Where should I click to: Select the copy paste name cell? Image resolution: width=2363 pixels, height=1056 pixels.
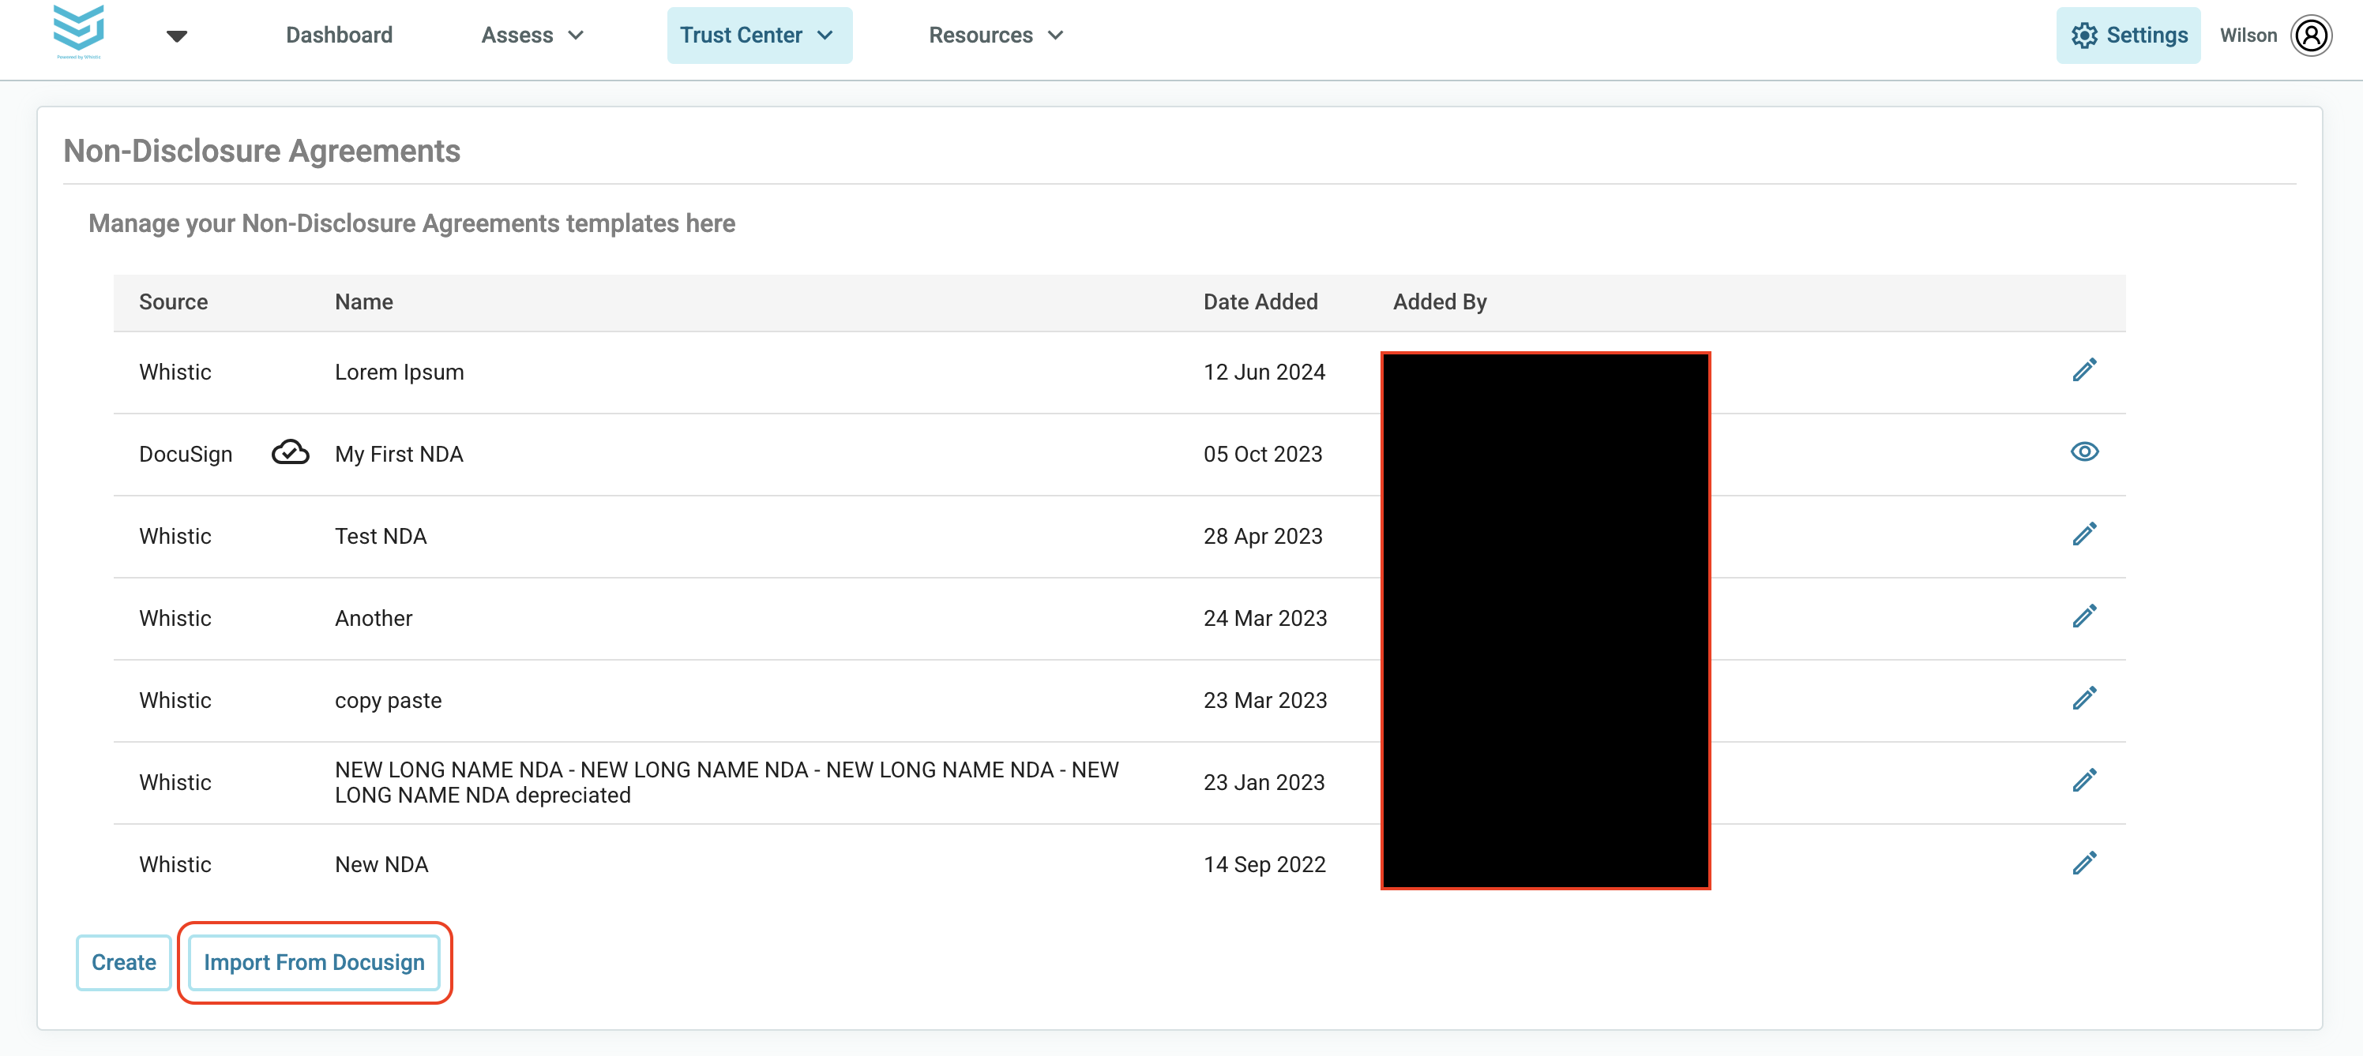click(388, 700)
